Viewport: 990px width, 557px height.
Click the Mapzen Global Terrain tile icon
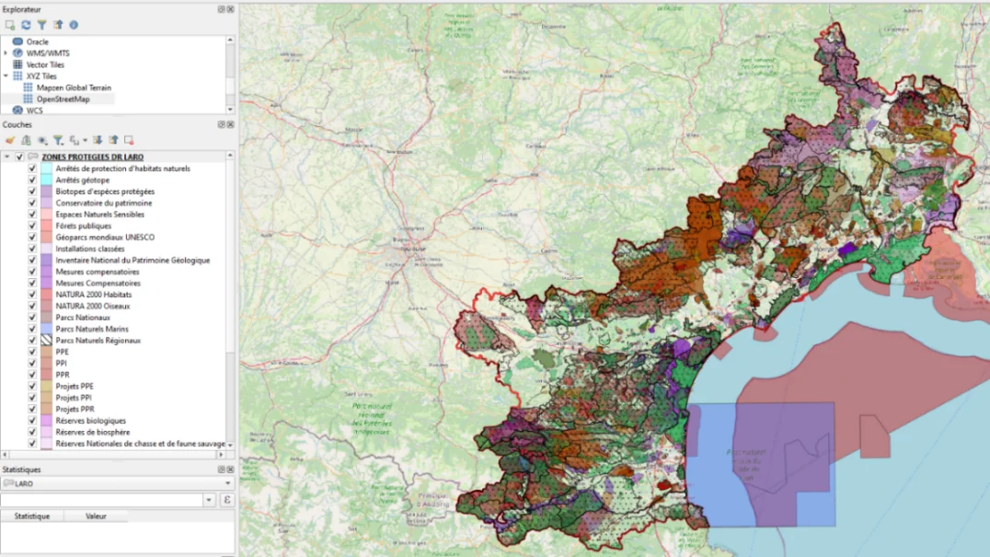pyautogui.click(x=28, y=87)
